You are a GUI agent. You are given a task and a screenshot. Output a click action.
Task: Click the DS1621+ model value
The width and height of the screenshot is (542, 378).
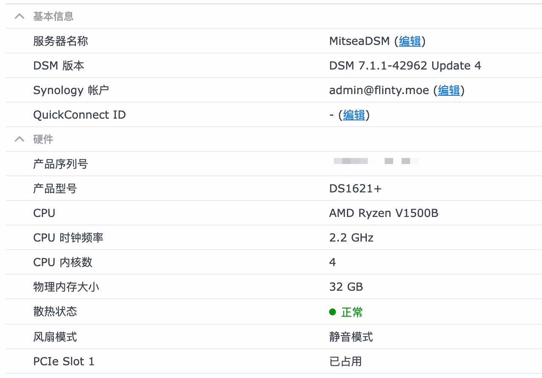(355, 189)
